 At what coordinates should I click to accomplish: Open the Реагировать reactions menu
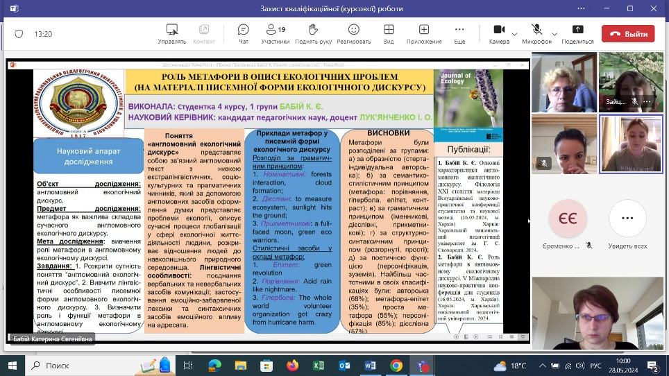[x=354, y=34]
